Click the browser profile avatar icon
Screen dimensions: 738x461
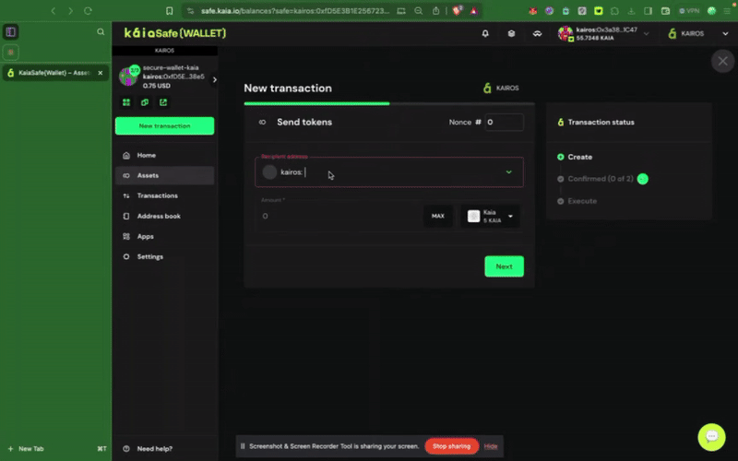711,11
